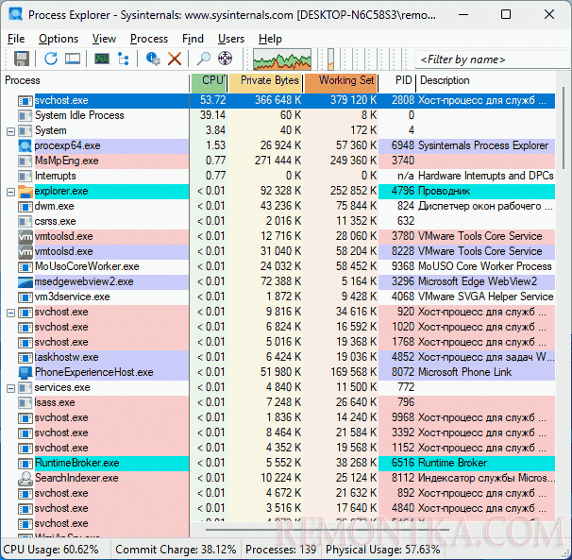This screenshot has height=560, width=572.
Task: Click the magnifier Find Handle or DLL icon
Action: pyautogui.click(x=203, y=59)
